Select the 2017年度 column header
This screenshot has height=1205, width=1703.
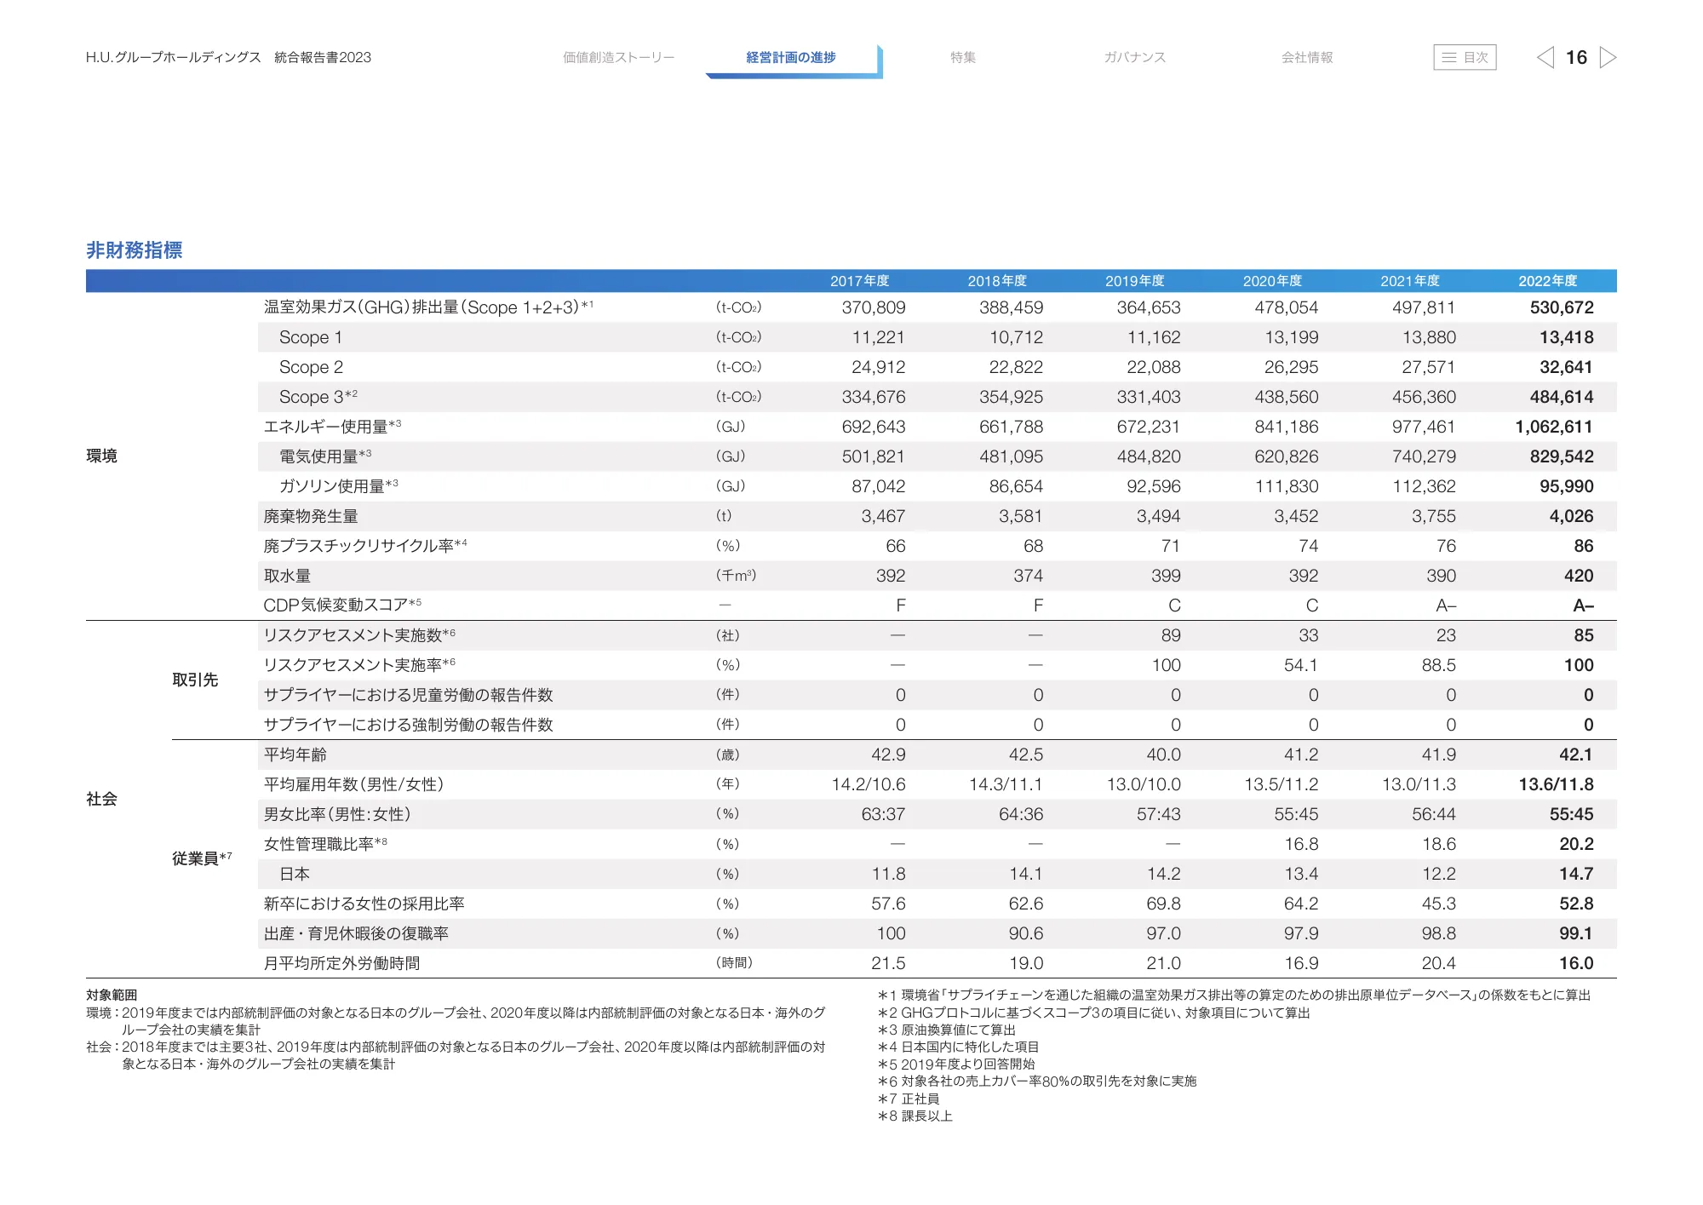(x=859, y=281)
